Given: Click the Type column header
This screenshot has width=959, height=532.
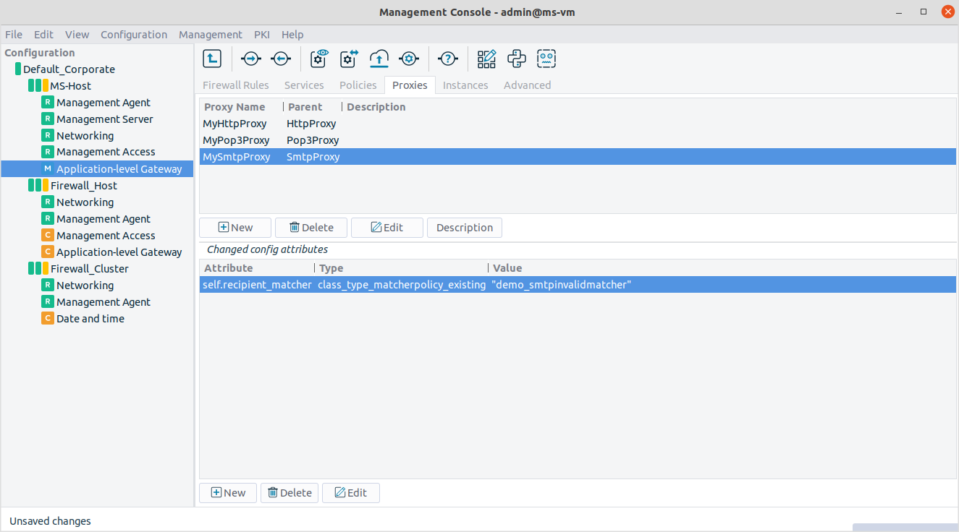Looking at the screenshot, I should pyautogui.click(x=331, y=268).
